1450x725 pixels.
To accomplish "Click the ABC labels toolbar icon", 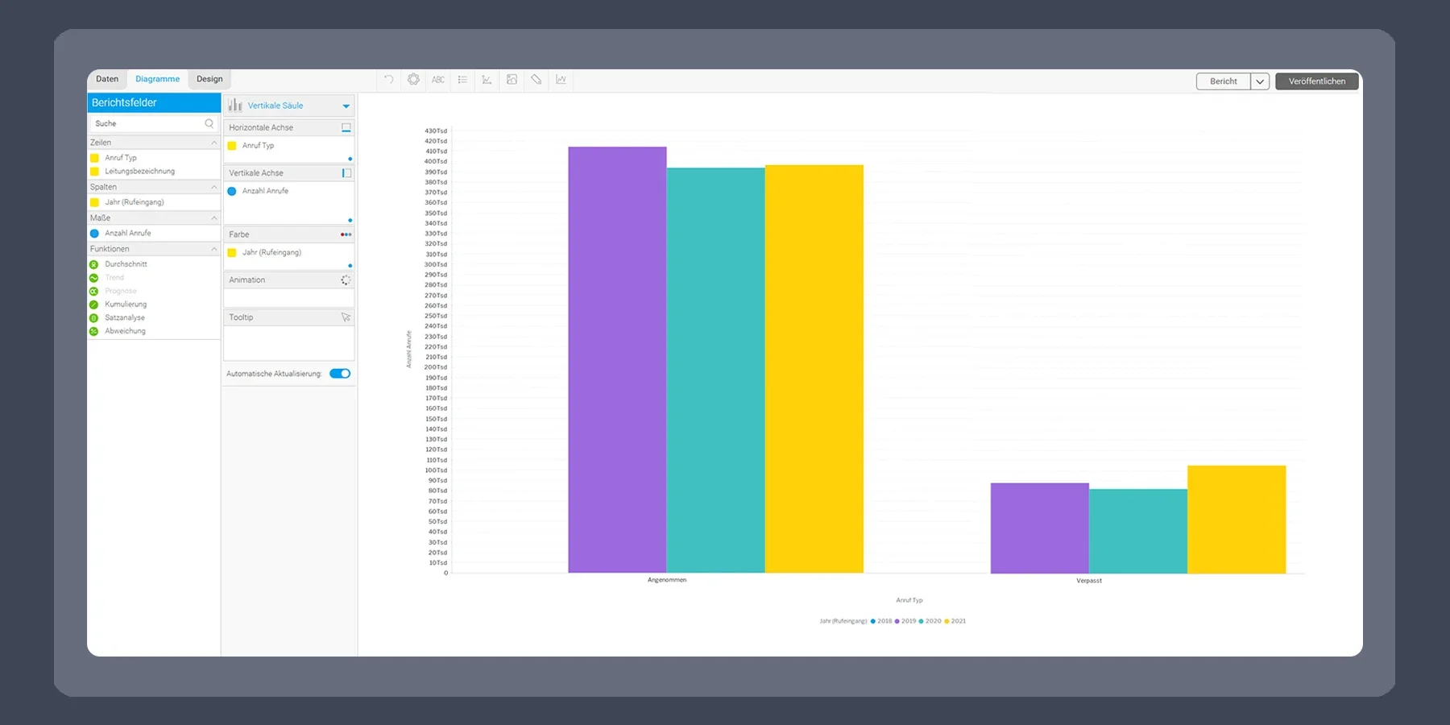I will pos(438,80).
